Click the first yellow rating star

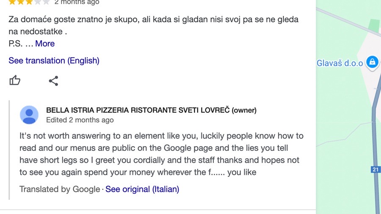pyautogui.click(x=12, y=2)
